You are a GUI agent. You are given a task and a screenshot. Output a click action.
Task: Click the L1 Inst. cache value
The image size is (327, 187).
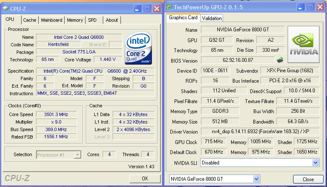click(x=134, y=122)
